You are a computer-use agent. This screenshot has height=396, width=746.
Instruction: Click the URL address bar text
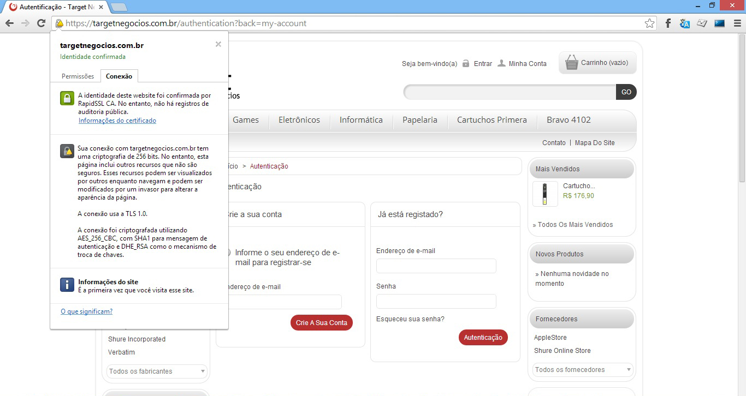[x=186, y=23]
